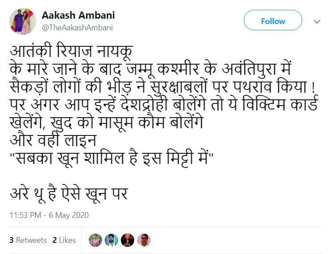
Task: Expand the tweet options chevron
Action: pyautogui.click(x=317, y=21)
